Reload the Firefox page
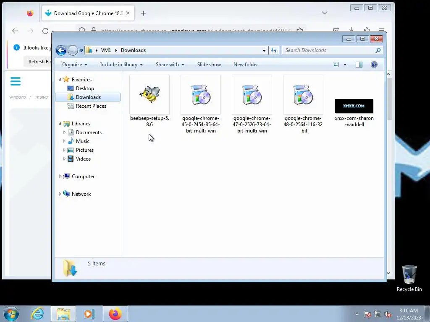Image resolution: width=430 pixels, height=322 pixels. 45,31
